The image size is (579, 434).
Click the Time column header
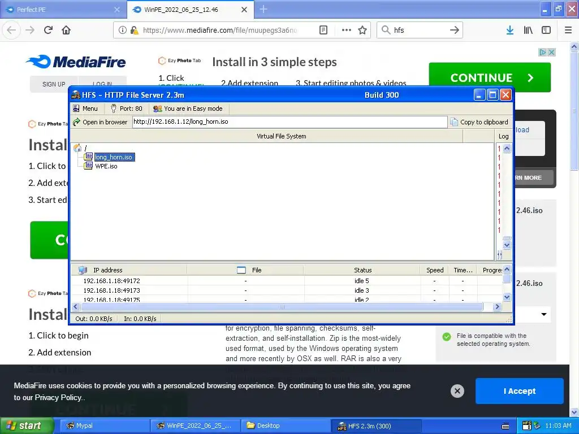(x=463, y=270)
